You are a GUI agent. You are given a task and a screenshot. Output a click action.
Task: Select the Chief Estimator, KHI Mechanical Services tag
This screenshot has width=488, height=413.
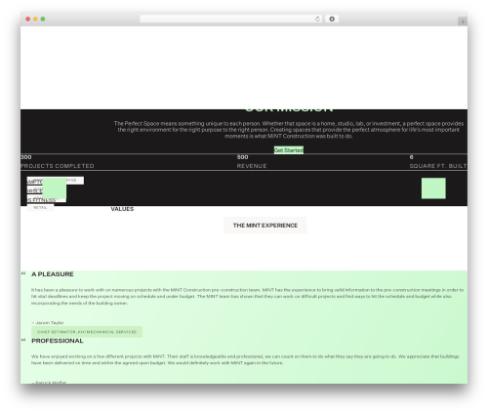[87, 332]
